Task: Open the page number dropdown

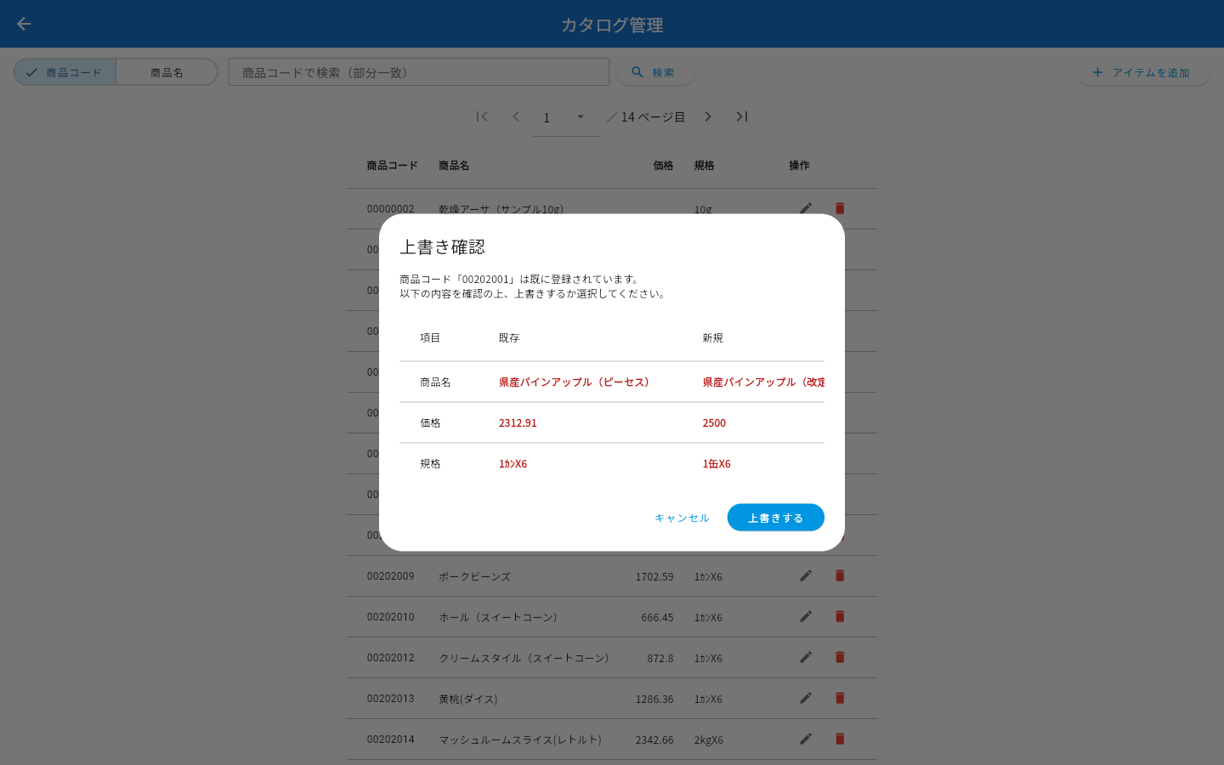Action: pyautogui.click(x=581, y=117)
